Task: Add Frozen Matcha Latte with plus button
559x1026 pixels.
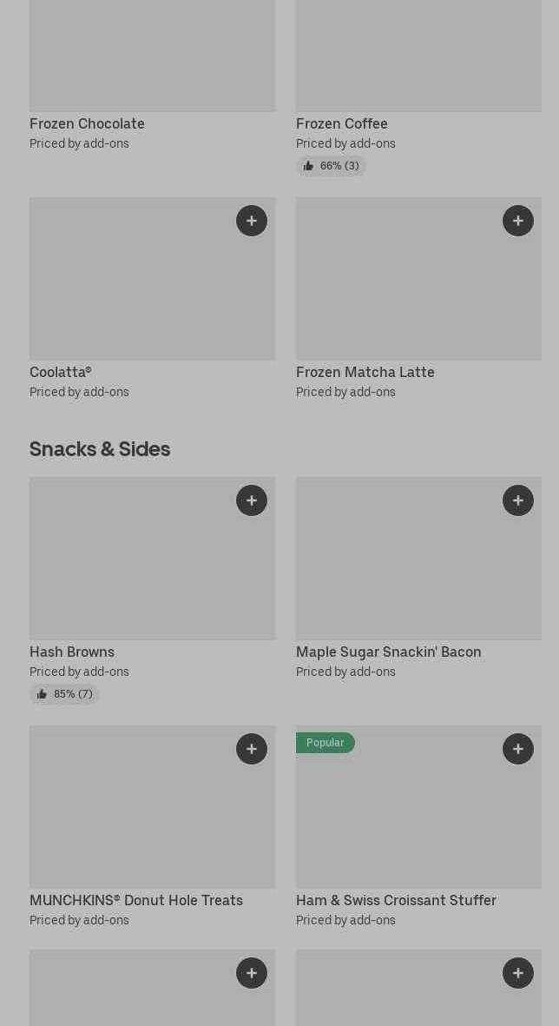Action: [x=518, y=221]
